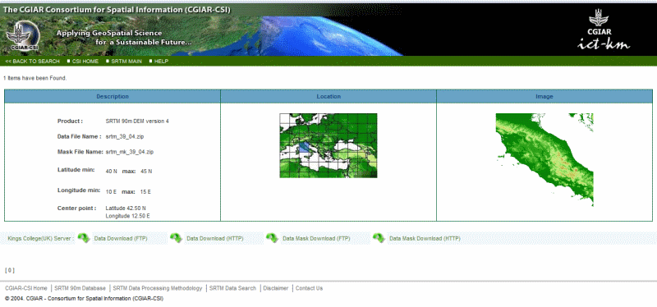657x307 pixels.
Task: Click green arrow icon for Data Mask Download (HTTP)
Action: [x=379, y=238]
